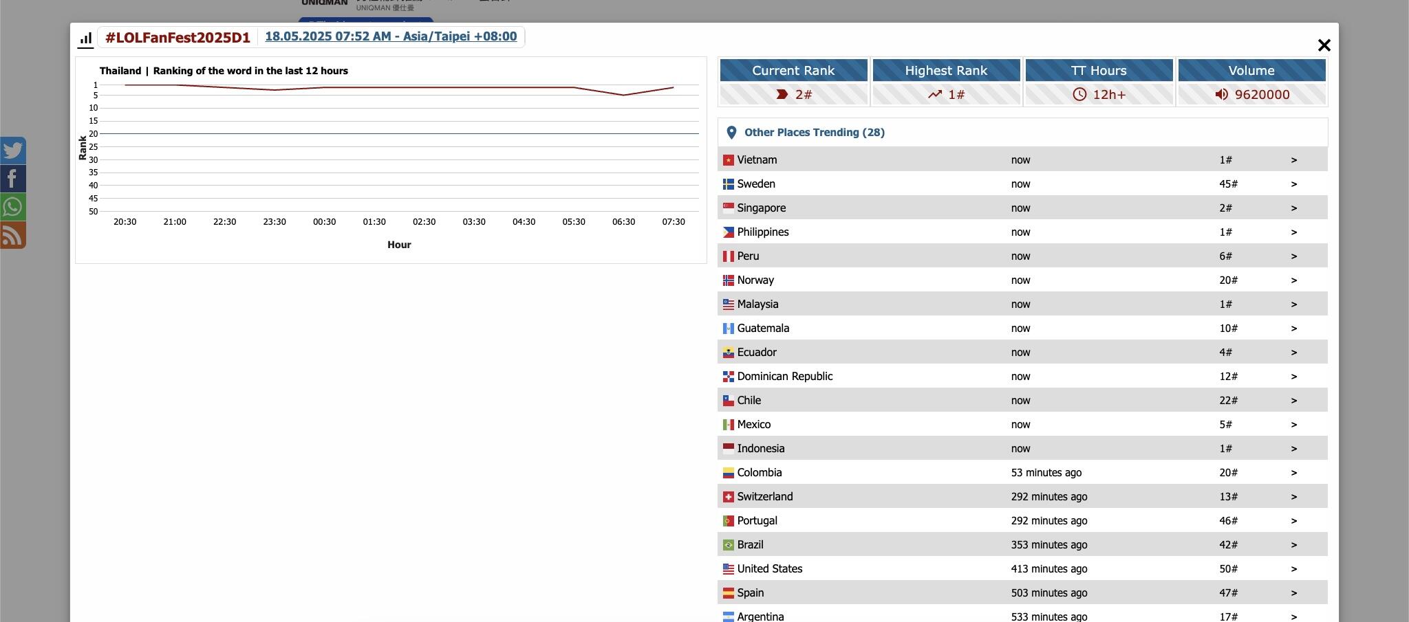
Task: Click the bar chart icon beside hashtag
Action: tap(85, 38)
